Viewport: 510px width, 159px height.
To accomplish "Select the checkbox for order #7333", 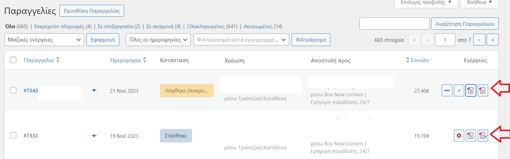I will (13, 135).
